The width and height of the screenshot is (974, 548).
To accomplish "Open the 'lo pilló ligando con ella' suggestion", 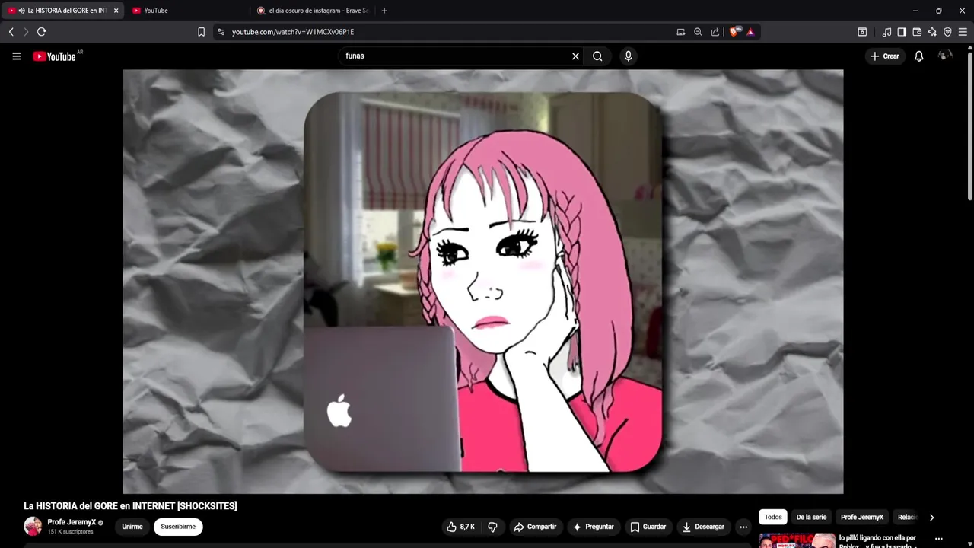I will [877, 541].
